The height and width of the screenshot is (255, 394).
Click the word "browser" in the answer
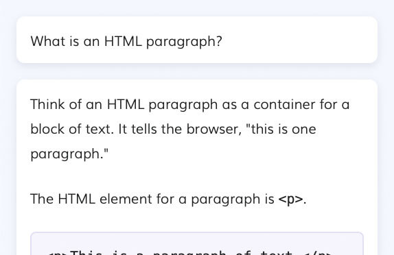213,130
